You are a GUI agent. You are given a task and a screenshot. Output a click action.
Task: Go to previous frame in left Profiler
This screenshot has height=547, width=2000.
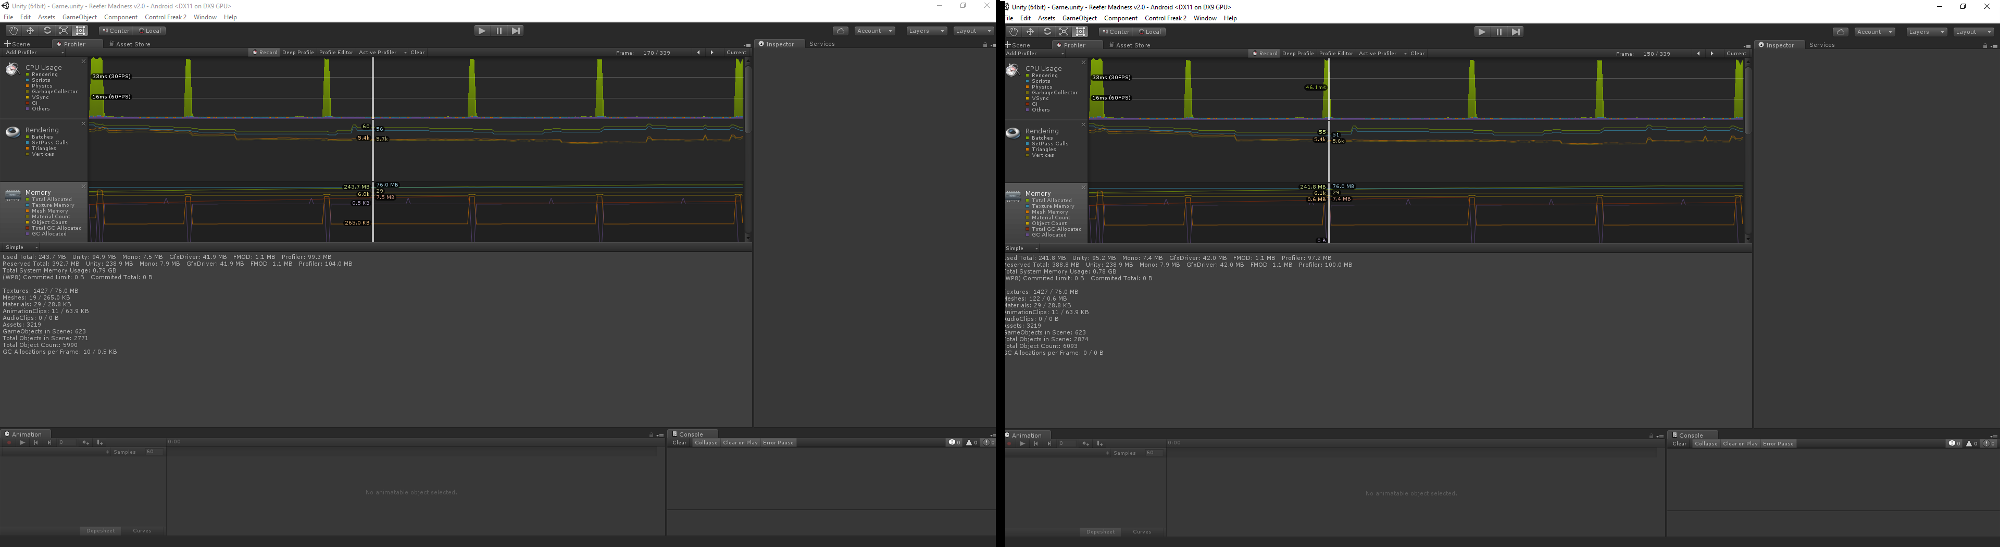click(x=698, y=53)
